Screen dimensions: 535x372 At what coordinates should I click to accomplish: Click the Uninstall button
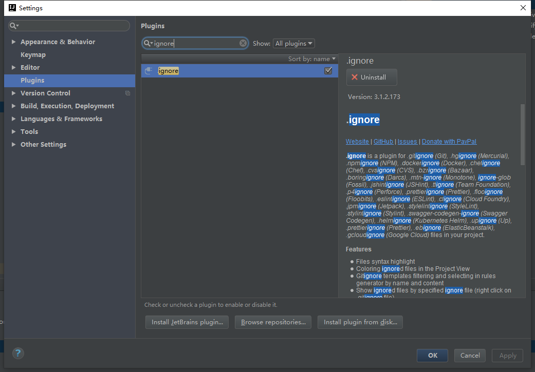click(372, 77)
